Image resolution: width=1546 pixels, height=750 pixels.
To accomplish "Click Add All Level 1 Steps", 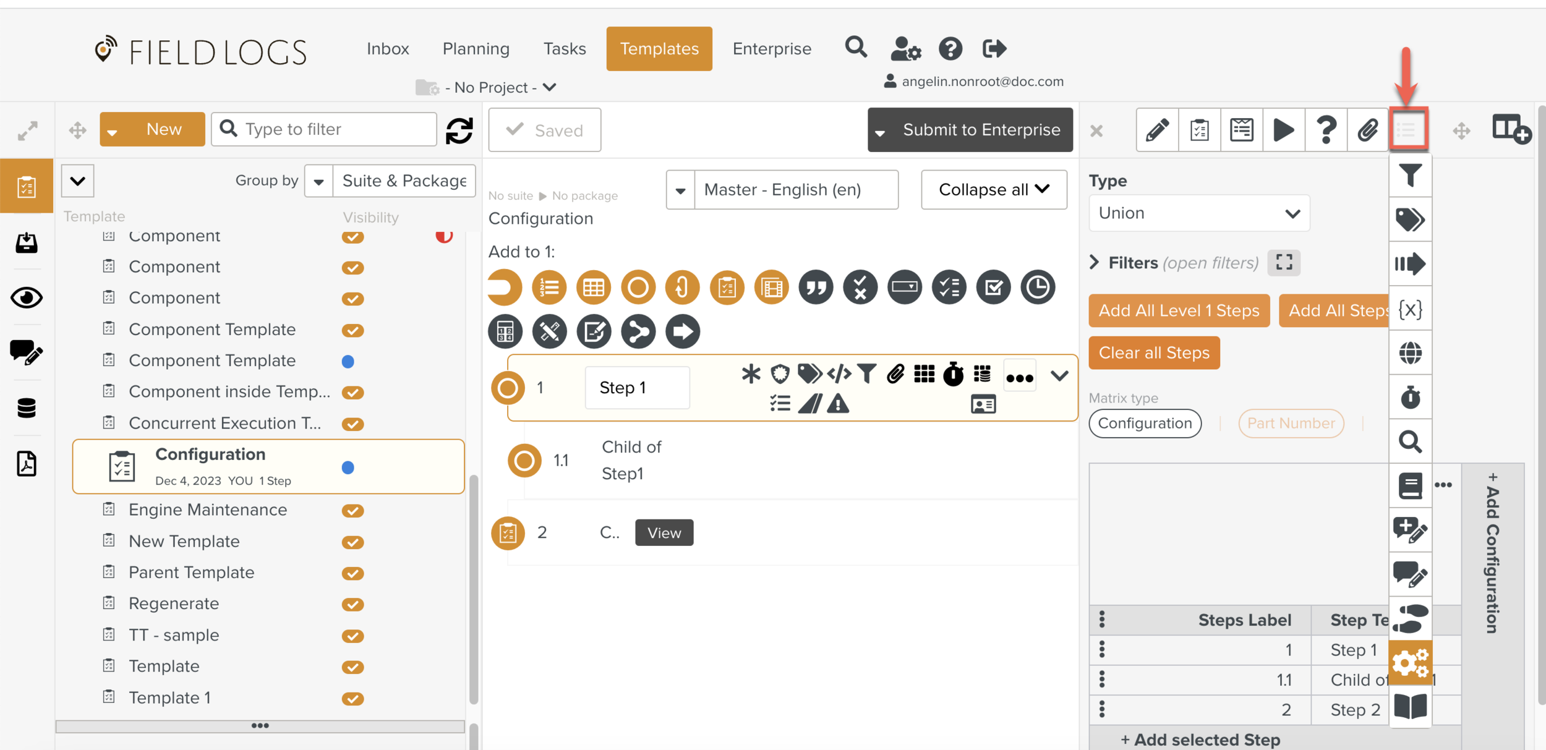I will tap(1179, 310).
